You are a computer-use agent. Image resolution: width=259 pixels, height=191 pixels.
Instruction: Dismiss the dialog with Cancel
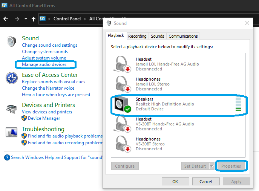click(x=205, y=182)
